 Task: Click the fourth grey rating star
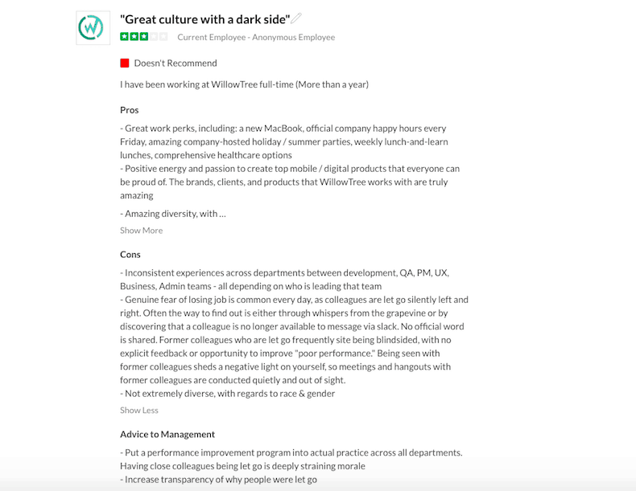coord(154,37)
